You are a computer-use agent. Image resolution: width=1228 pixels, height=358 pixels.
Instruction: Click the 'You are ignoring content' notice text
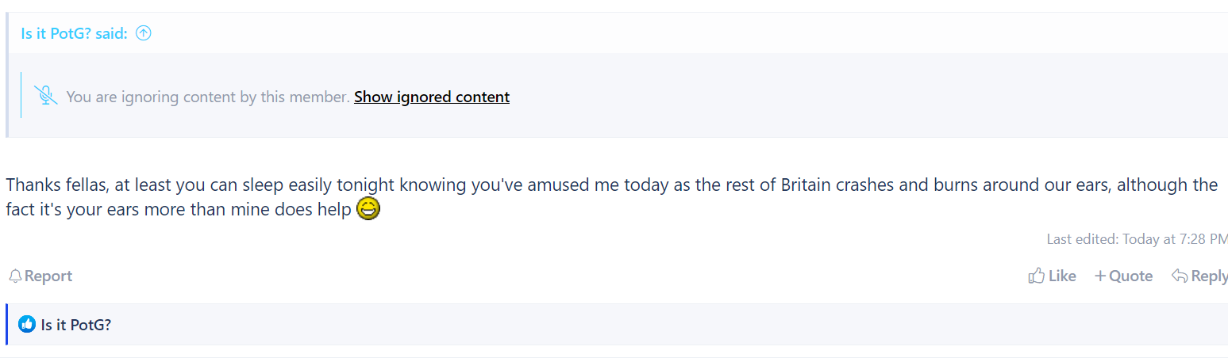[x=208, y=97]
